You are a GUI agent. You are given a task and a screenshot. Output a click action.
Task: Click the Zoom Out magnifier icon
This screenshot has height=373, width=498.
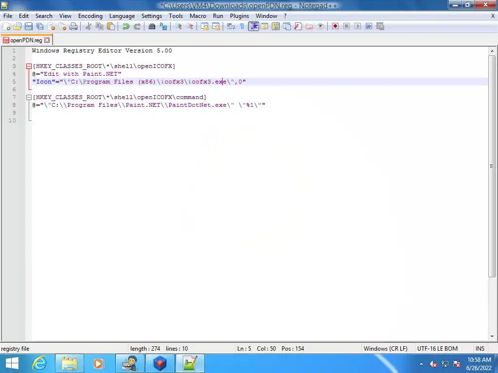tap(190, 26)
